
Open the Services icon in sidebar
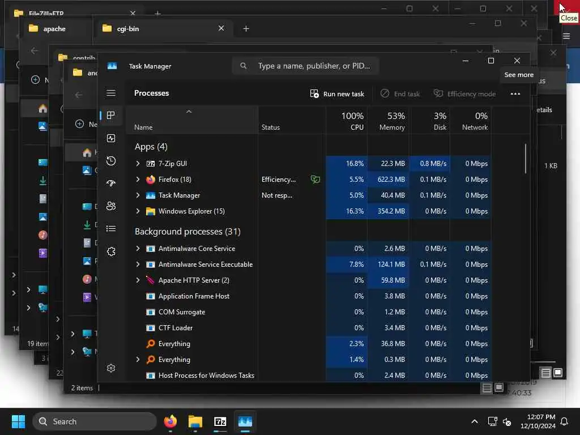coord(111,251)
